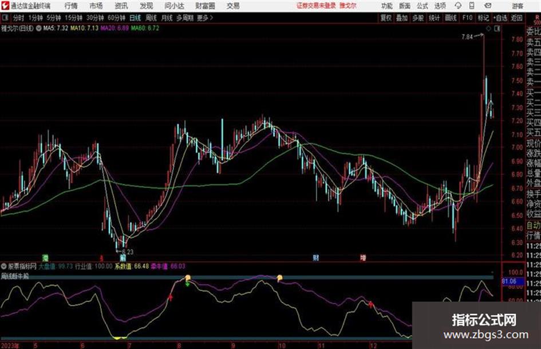Screen dimensions: 541x349
Task: Click the MA5: 7.32 label
Action: (x=56, y=28)
